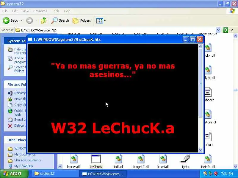The width and height of the screenshot is (238, 178).
Task: Click the File and Folder Tasks header
Action: pyautogui.click(x=15, y=85)
